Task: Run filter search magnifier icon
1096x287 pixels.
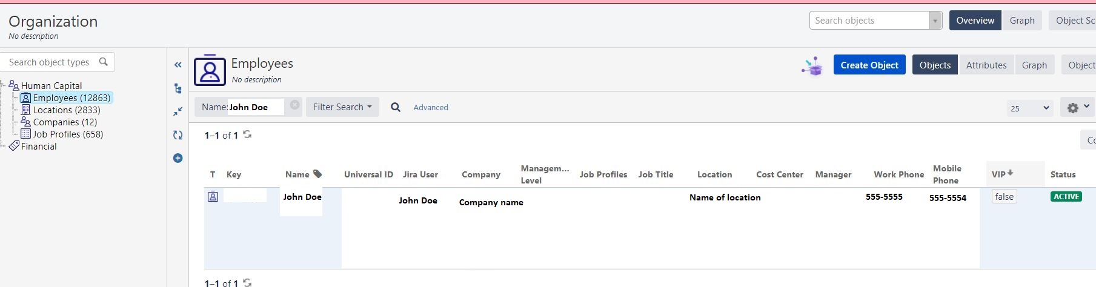Action: pyautogui.click(x=396, y=107)
